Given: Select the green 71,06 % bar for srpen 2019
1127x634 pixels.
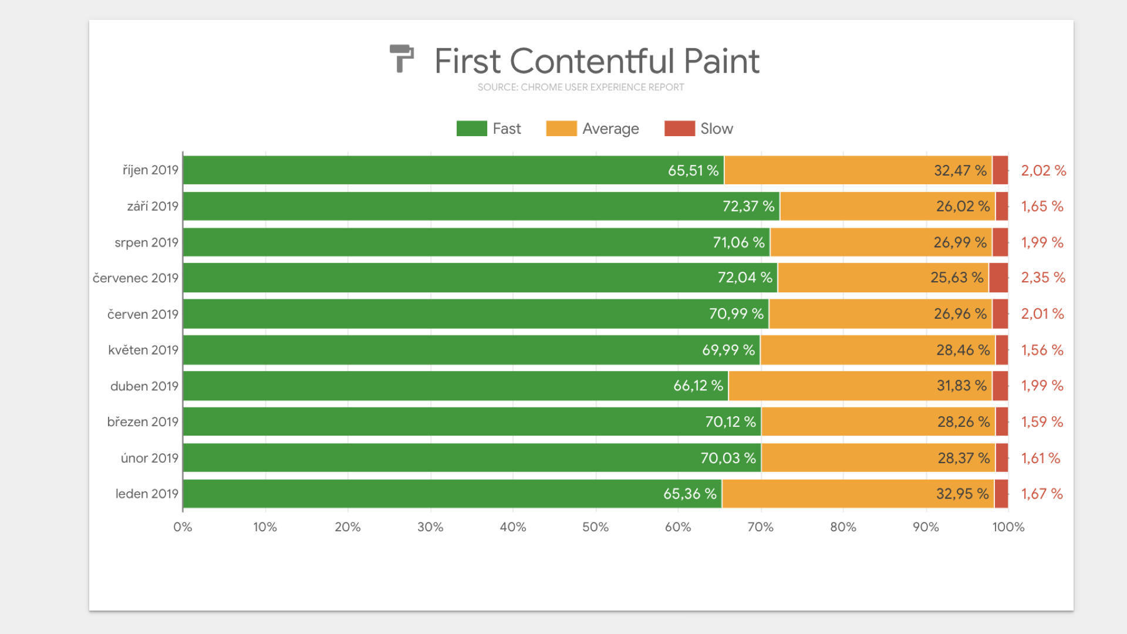Looking at the screenshot, I should [475, 242].
